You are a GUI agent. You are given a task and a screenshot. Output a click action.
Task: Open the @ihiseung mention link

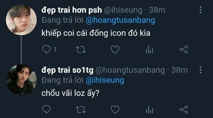105,80
